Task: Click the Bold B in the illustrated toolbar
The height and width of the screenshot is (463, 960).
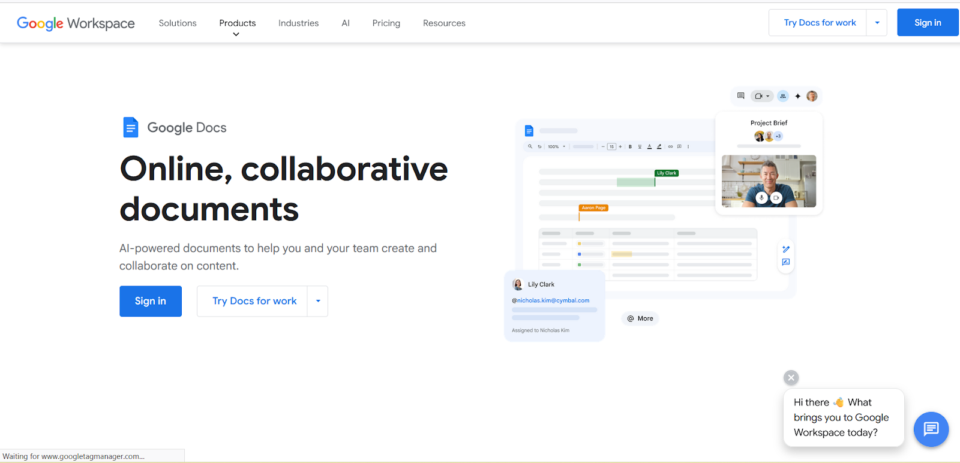Action: pos(630,146)
